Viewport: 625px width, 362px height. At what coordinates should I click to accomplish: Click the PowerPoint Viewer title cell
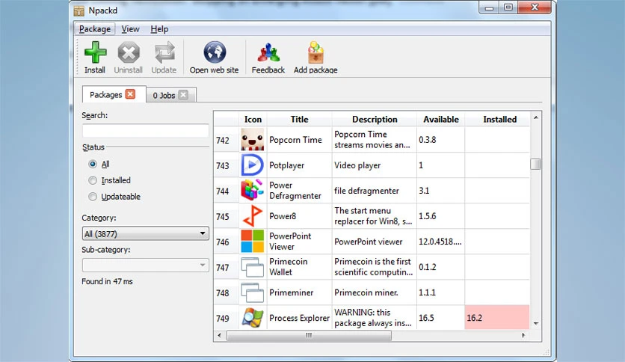pyautogui.click(x=299, y=242)
